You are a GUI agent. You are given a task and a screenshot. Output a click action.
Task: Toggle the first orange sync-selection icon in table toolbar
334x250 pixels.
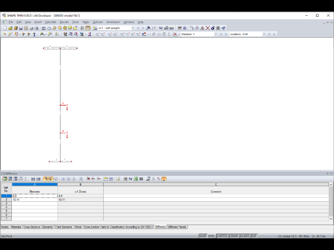[x=45, y=179]
